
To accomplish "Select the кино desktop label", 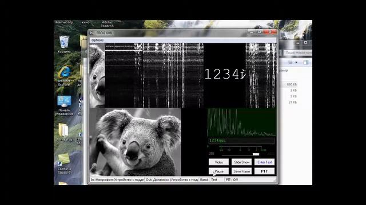I will tap(85, 22).
